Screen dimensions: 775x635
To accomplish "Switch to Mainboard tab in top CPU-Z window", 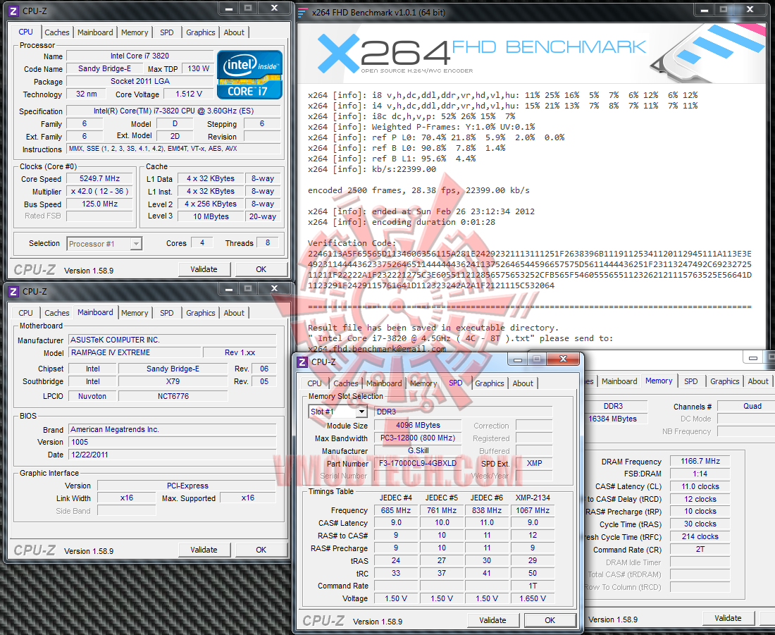I will pos(95,32).
